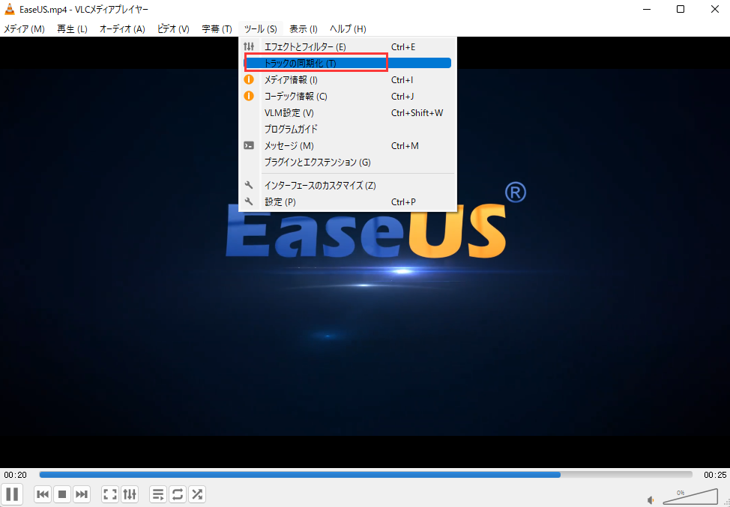Viewport: 730px width, 507px height.
Task: Skip to the previous media track
Action: click(43, 494)
